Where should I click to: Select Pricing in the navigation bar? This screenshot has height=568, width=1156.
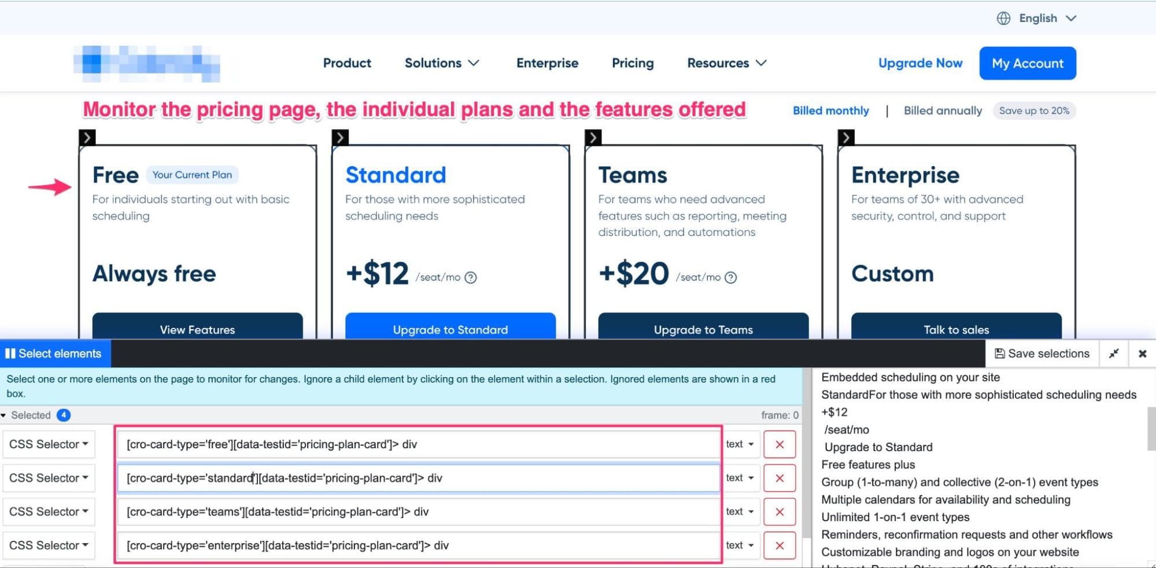[632, 63]
